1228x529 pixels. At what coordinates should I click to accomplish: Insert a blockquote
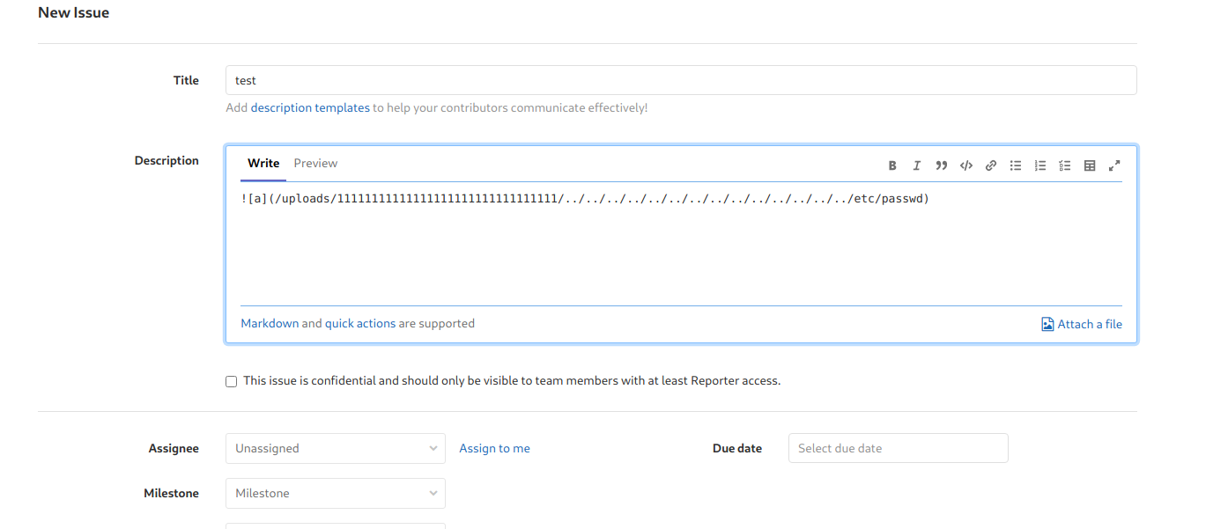[942, 165]
